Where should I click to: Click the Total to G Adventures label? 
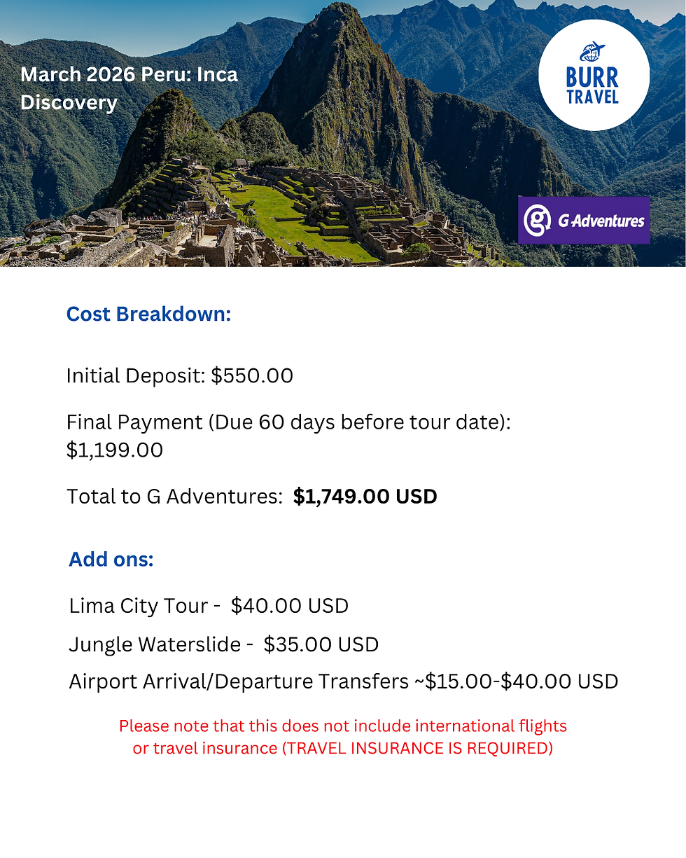coord(174,497)
